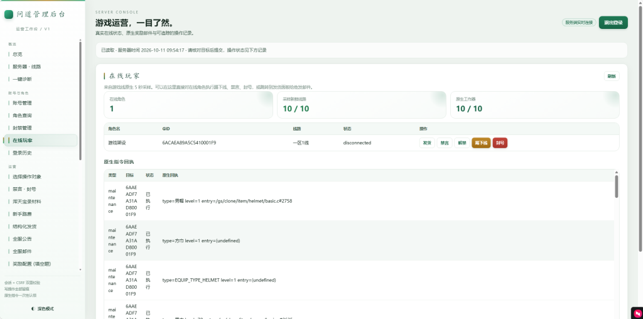The height and width of the screenshot is (319, 643).
Task: Click the disconnected status cell
Action: (357, 143)
